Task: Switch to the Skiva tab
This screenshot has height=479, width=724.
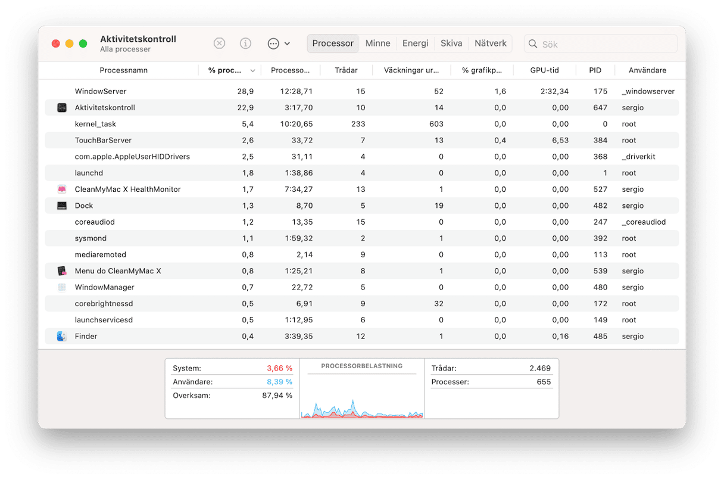Action: pyautogui.click(x=451, y=43)
